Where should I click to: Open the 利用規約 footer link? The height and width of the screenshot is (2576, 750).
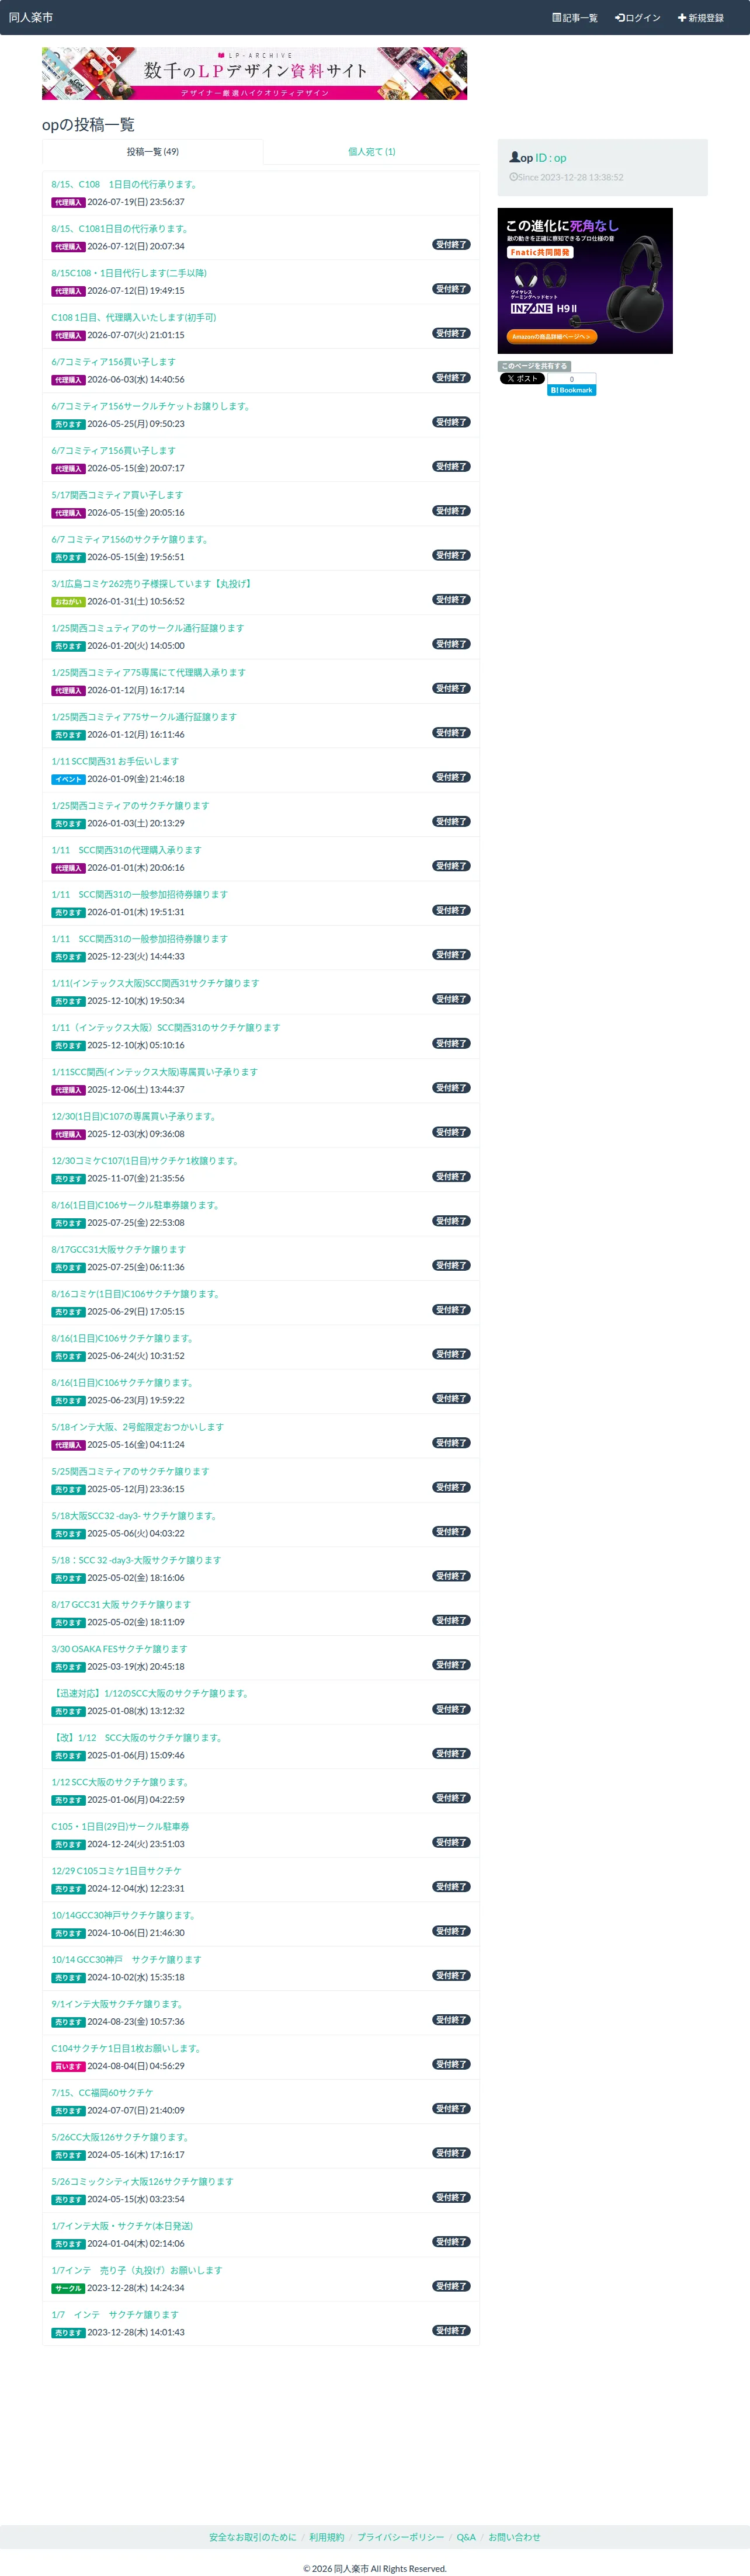[327, 2537]
